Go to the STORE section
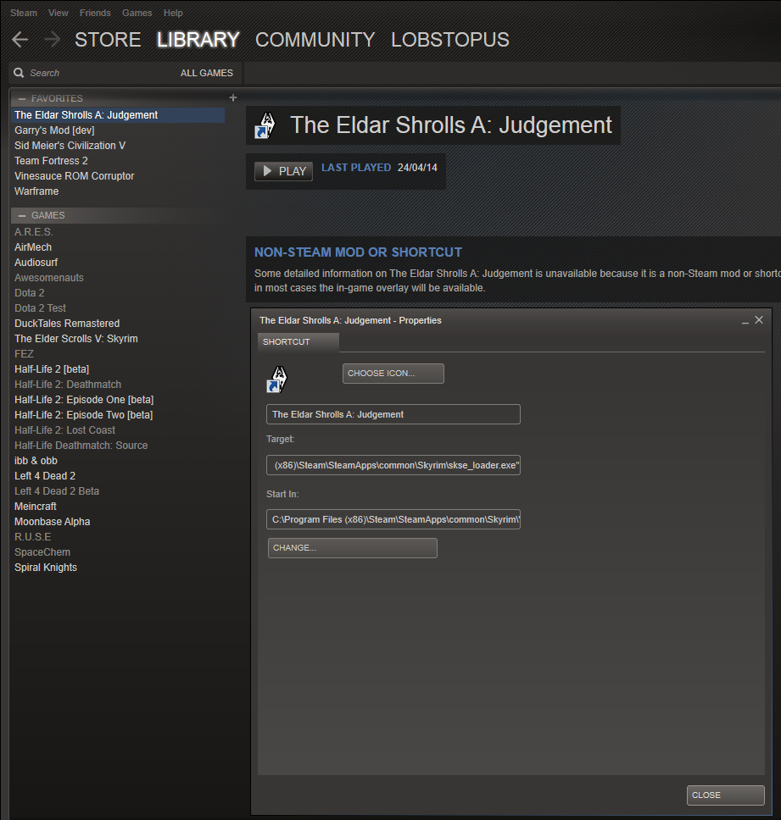781x820 pixels. click(108, 40)
